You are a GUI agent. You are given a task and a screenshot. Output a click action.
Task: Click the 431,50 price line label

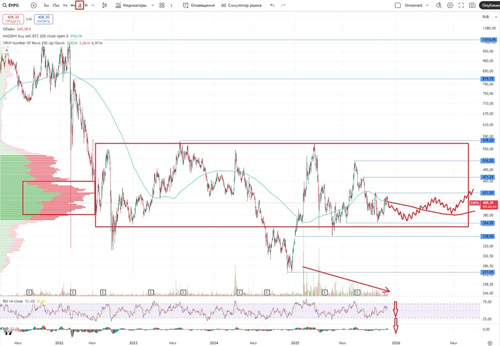pos(488,193)
